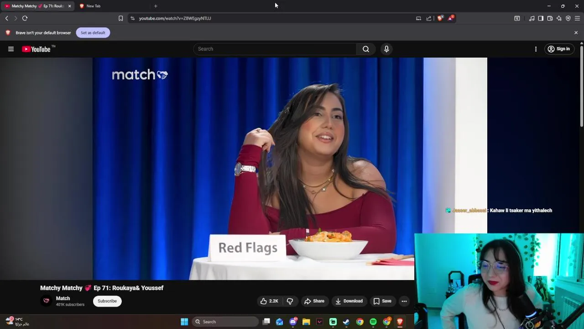Switch to Brave in the taskbar
The height and width of the screenshot is (329, 584).
pos(400,322)
